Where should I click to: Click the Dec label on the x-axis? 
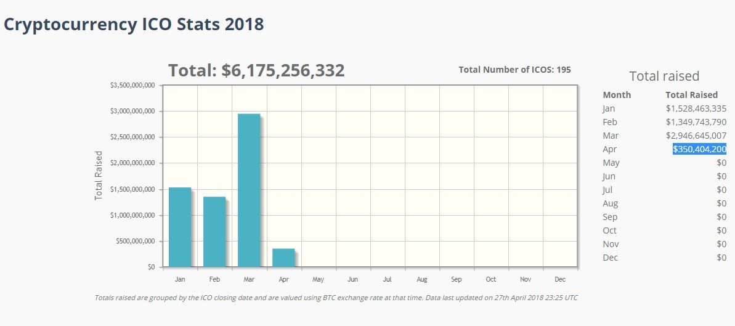pyautogui.click(x=560, y=279)
